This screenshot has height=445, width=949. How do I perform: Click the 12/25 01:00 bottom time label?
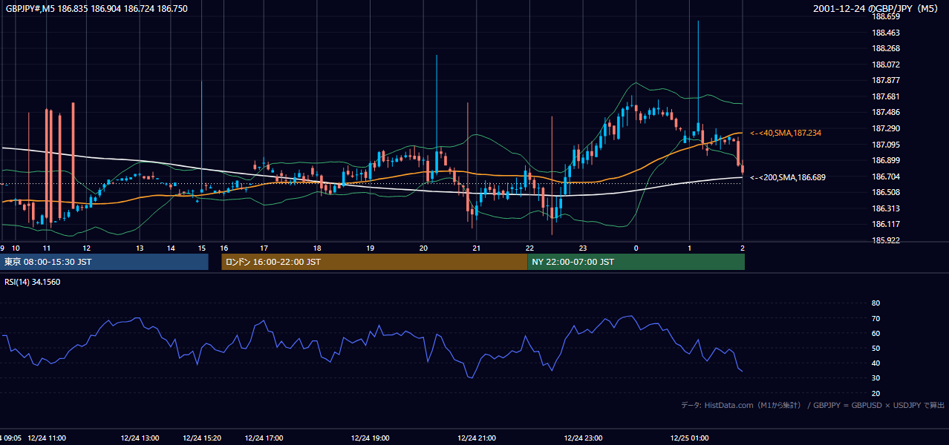point(690,438)
